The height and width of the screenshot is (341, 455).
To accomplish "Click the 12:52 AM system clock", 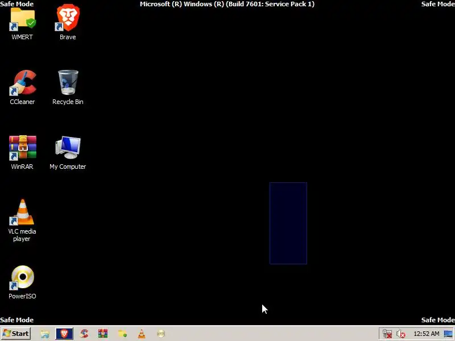I will [426, 334].
